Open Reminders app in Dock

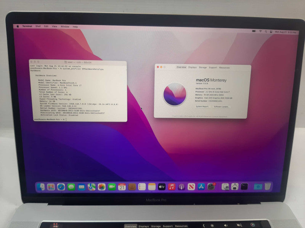tap(142, 187)
